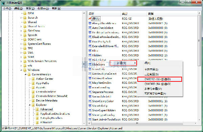Click the ShowSuperHidden value icon
This screenshot has width=203, height=132.
pos(90,110)
